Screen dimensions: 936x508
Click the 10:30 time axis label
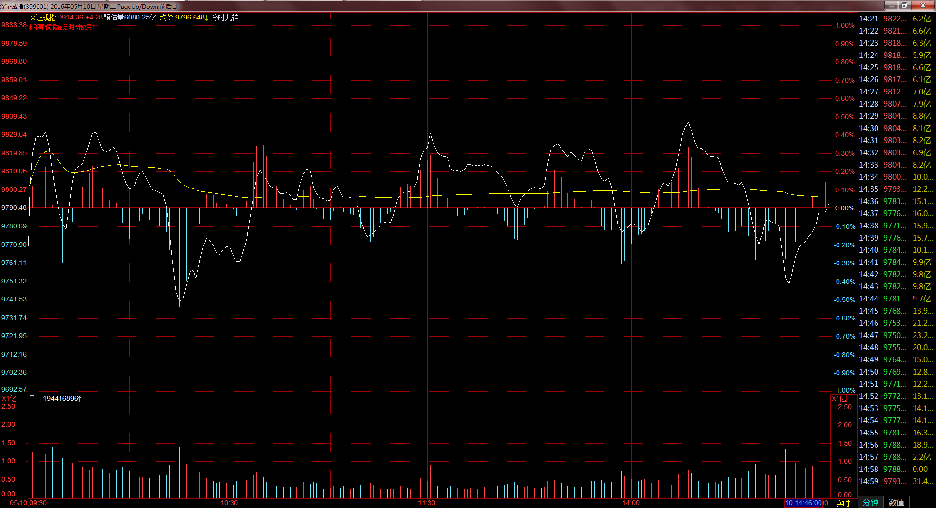click(229, 503)
